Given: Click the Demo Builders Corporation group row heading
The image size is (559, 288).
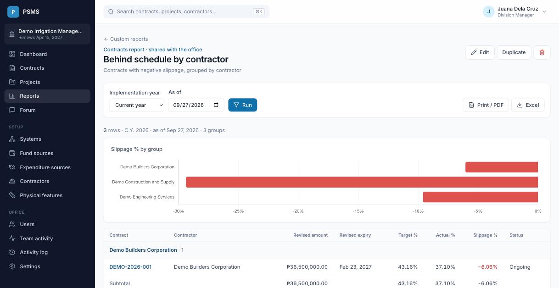Looking at the screenshot, I should point(143,250).
